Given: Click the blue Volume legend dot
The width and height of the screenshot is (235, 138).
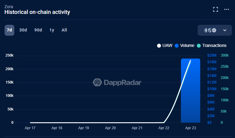Looking at the screenshot, I should 176,46.
